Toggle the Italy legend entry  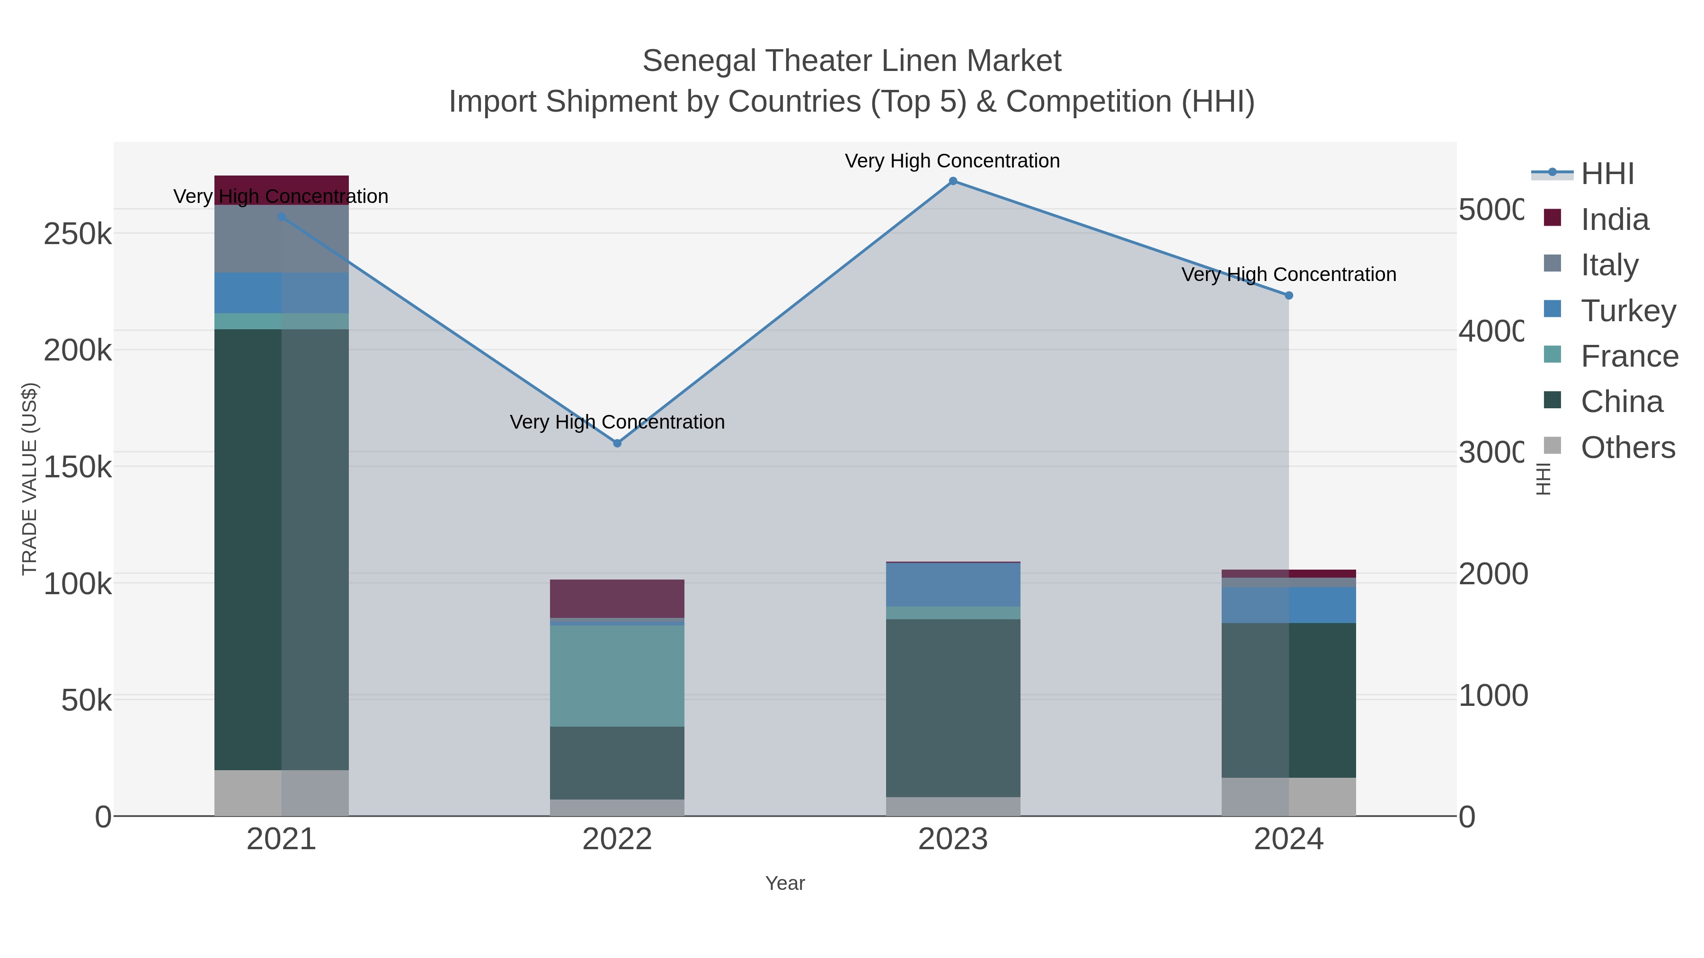[x=1591, y=265]
